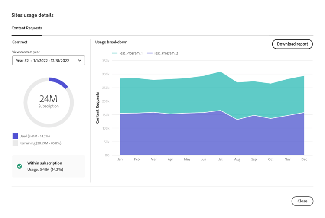Open the View contract year dropdown
Image resolution: width=325 pixels, height=218 pixels.
49,60
